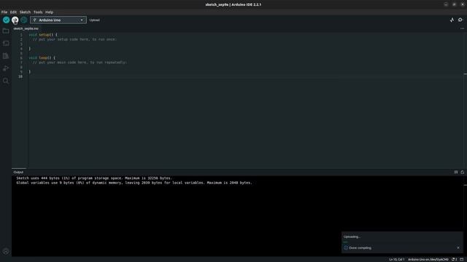Click the 'Sketch uses 444 bytes' output line

[x=94, y=178]
